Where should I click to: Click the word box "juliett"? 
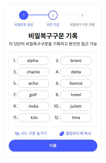tap(76, 106)
